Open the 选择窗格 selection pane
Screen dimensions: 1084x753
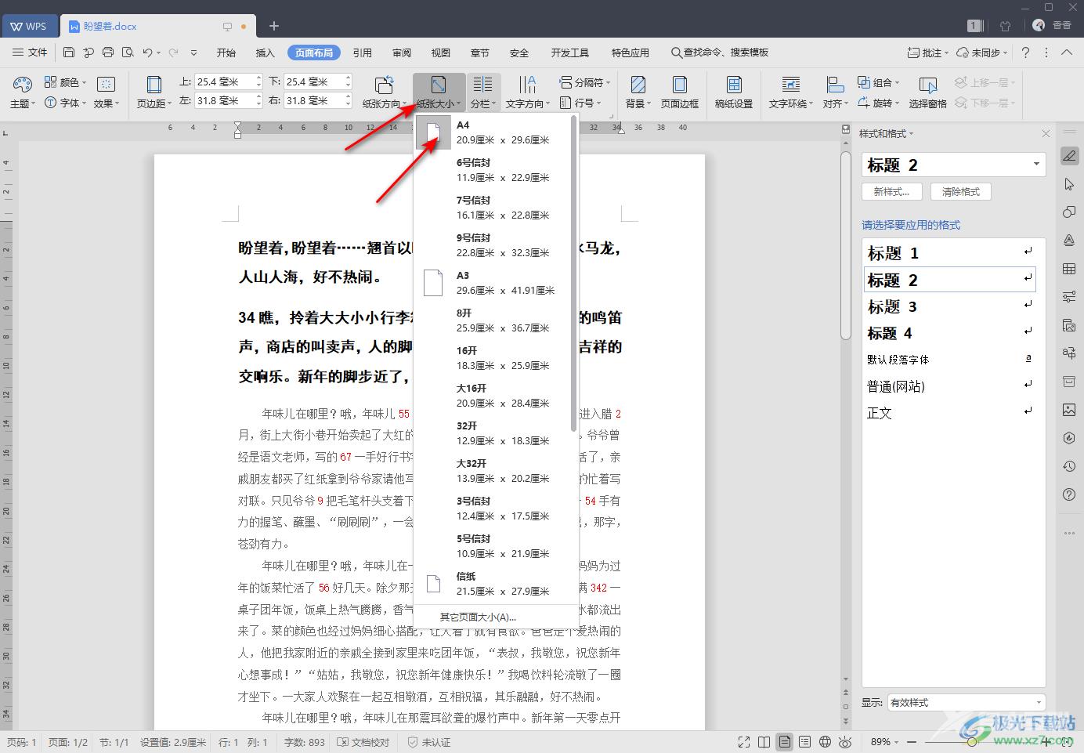(x=928, y=92)
